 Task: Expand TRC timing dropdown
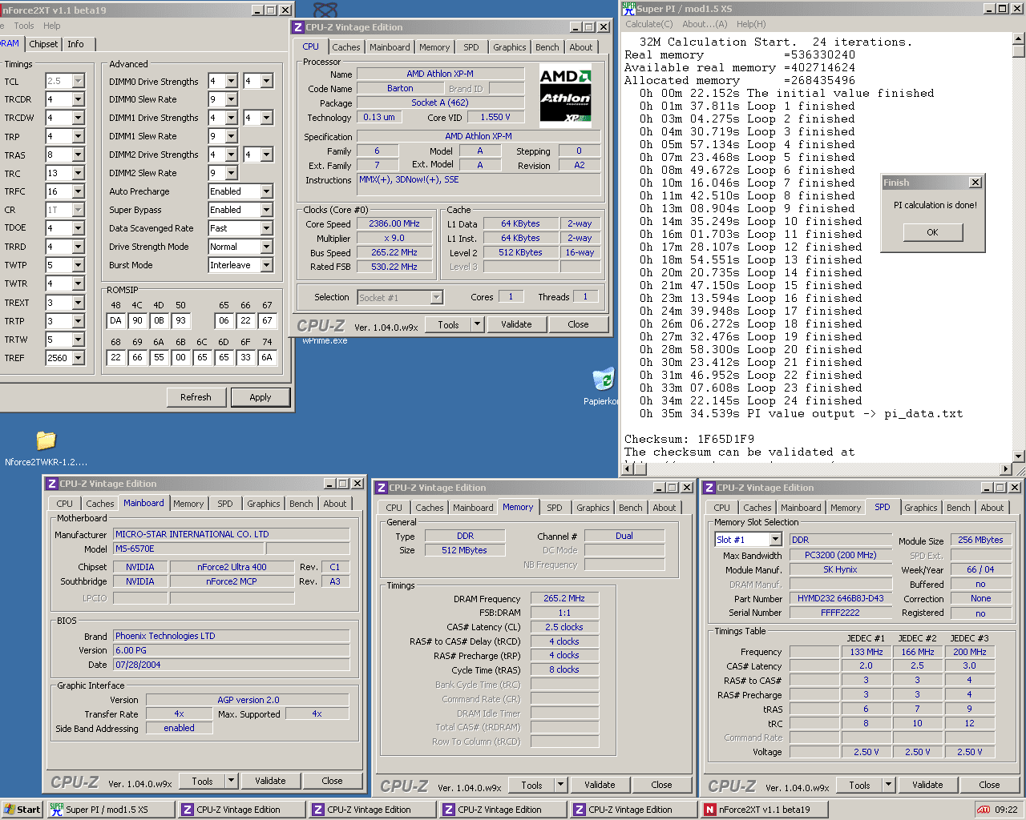pyautogui.click(x=78, y=173)
